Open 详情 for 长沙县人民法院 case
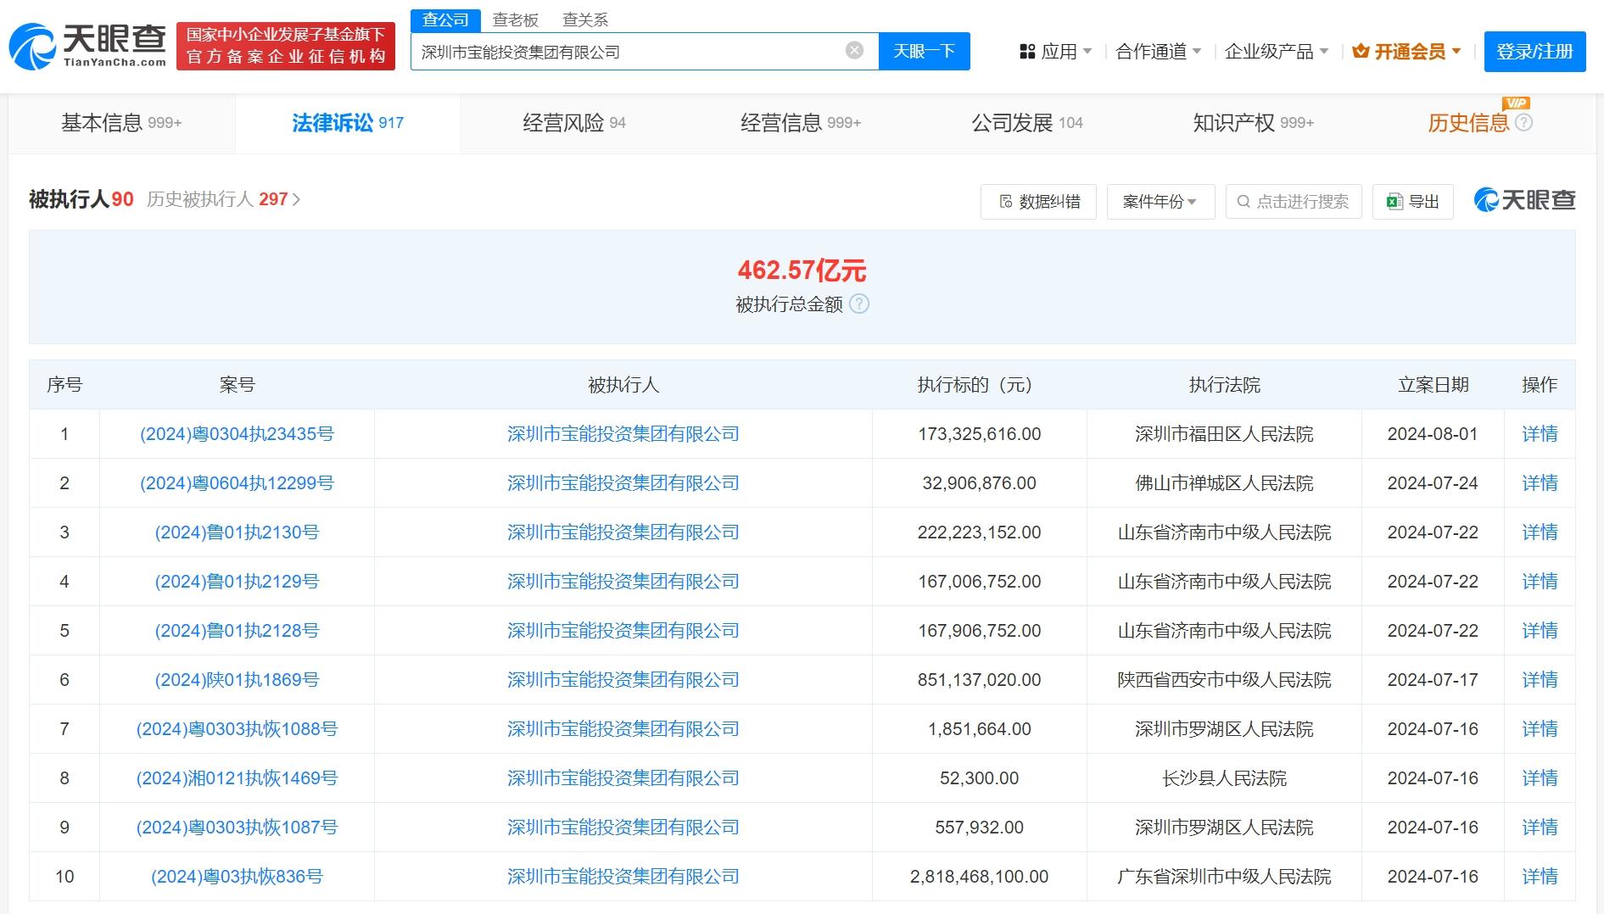 click(x=1540, y=778)
